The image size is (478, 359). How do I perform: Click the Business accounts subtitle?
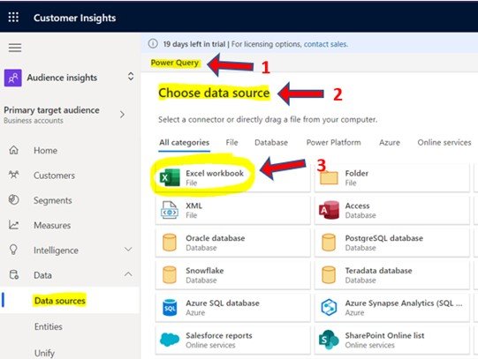tap(34, 121)
